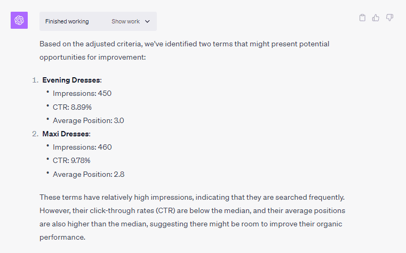Select the Maxi Dresses heading
The width and height of the screenshot is (406, 253).
(x=66, y=134)
